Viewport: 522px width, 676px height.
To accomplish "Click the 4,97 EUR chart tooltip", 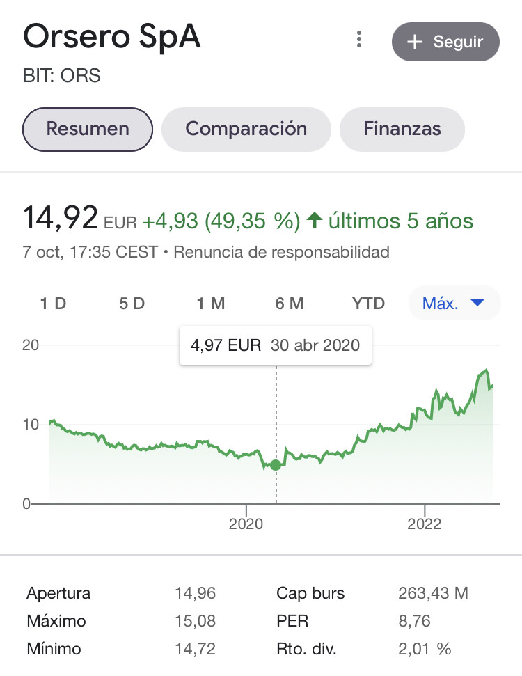I will click(x=276, y=345).
